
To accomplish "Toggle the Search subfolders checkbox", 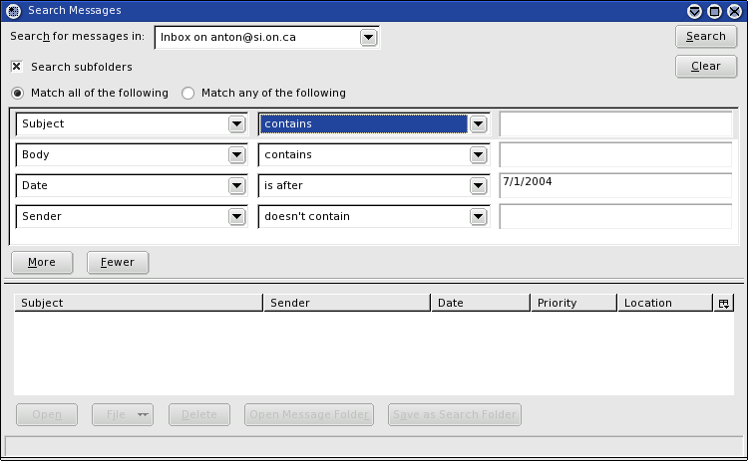I will point(17,67).
